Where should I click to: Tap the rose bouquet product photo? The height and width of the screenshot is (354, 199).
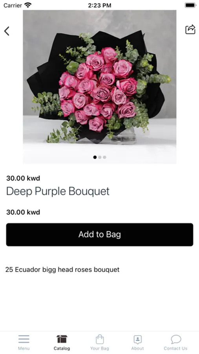click(x=100, y=87)
